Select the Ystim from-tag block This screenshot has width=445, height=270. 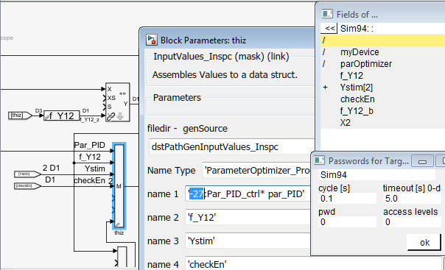click(27, 174)
